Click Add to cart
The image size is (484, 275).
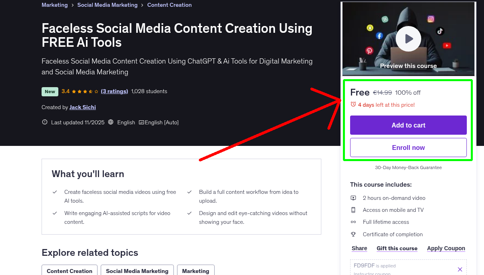408,125
